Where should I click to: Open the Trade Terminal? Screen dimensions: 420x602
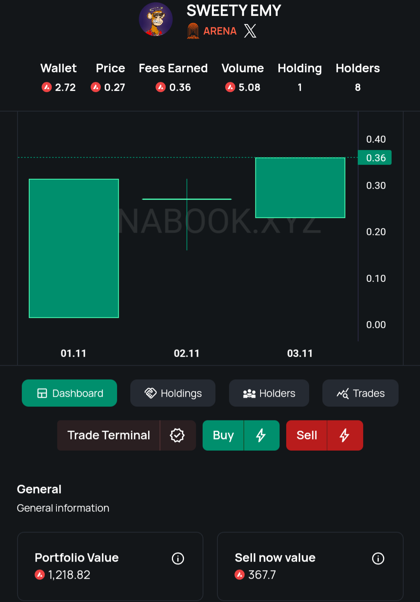click(x=108, y=435)
